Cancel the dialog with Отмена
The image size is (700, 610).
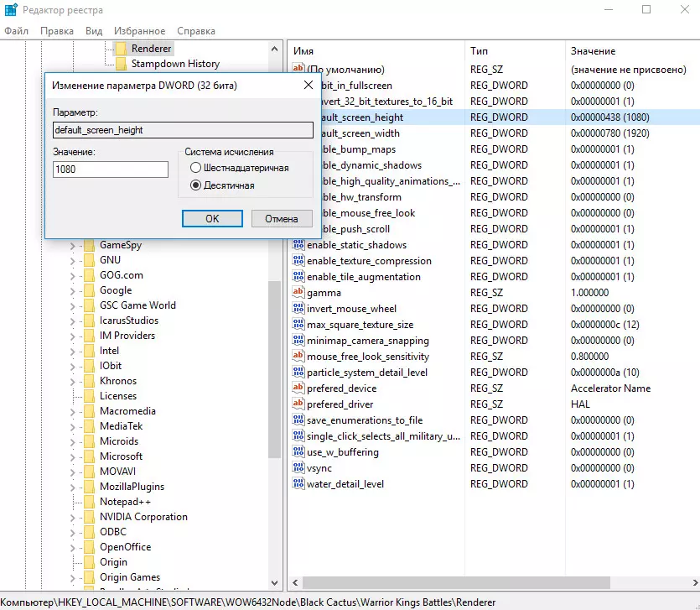tap(282, 218)
